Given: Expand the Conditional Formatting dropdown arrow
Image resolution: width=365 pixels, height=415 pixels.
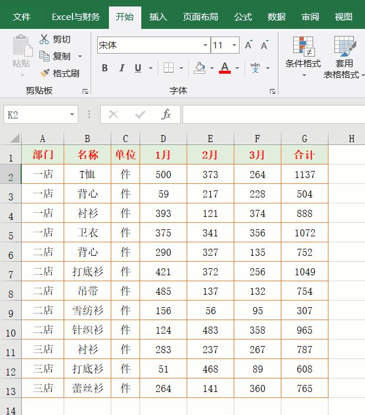Looking at the screenshot, I should pos(304,75).
